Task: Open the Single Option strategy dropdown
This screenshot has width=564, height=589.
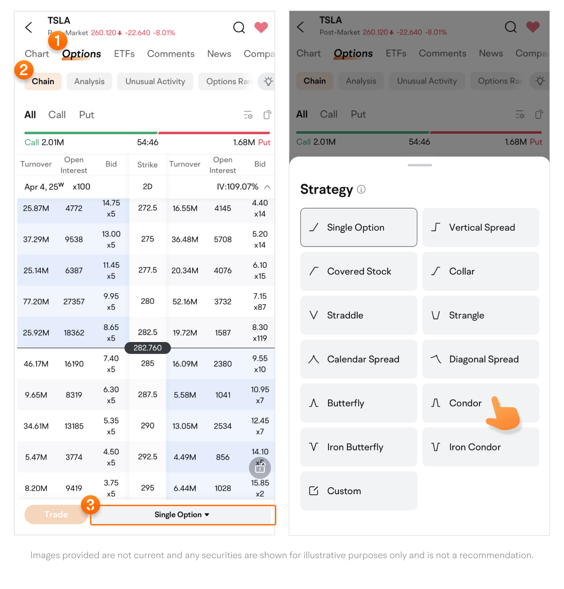Action: tap(182, 515)
